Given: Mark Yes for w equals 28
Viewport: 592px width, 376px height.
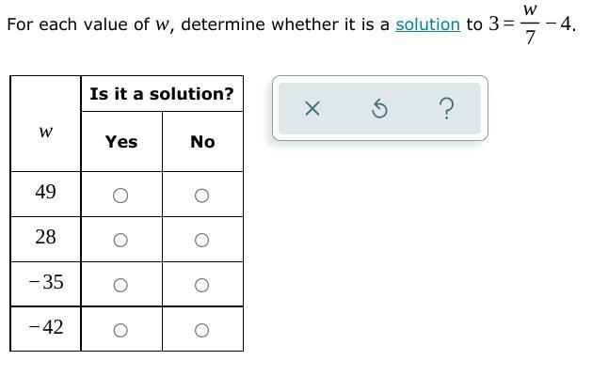Looking at the screenshot, I should coord(120,241).
